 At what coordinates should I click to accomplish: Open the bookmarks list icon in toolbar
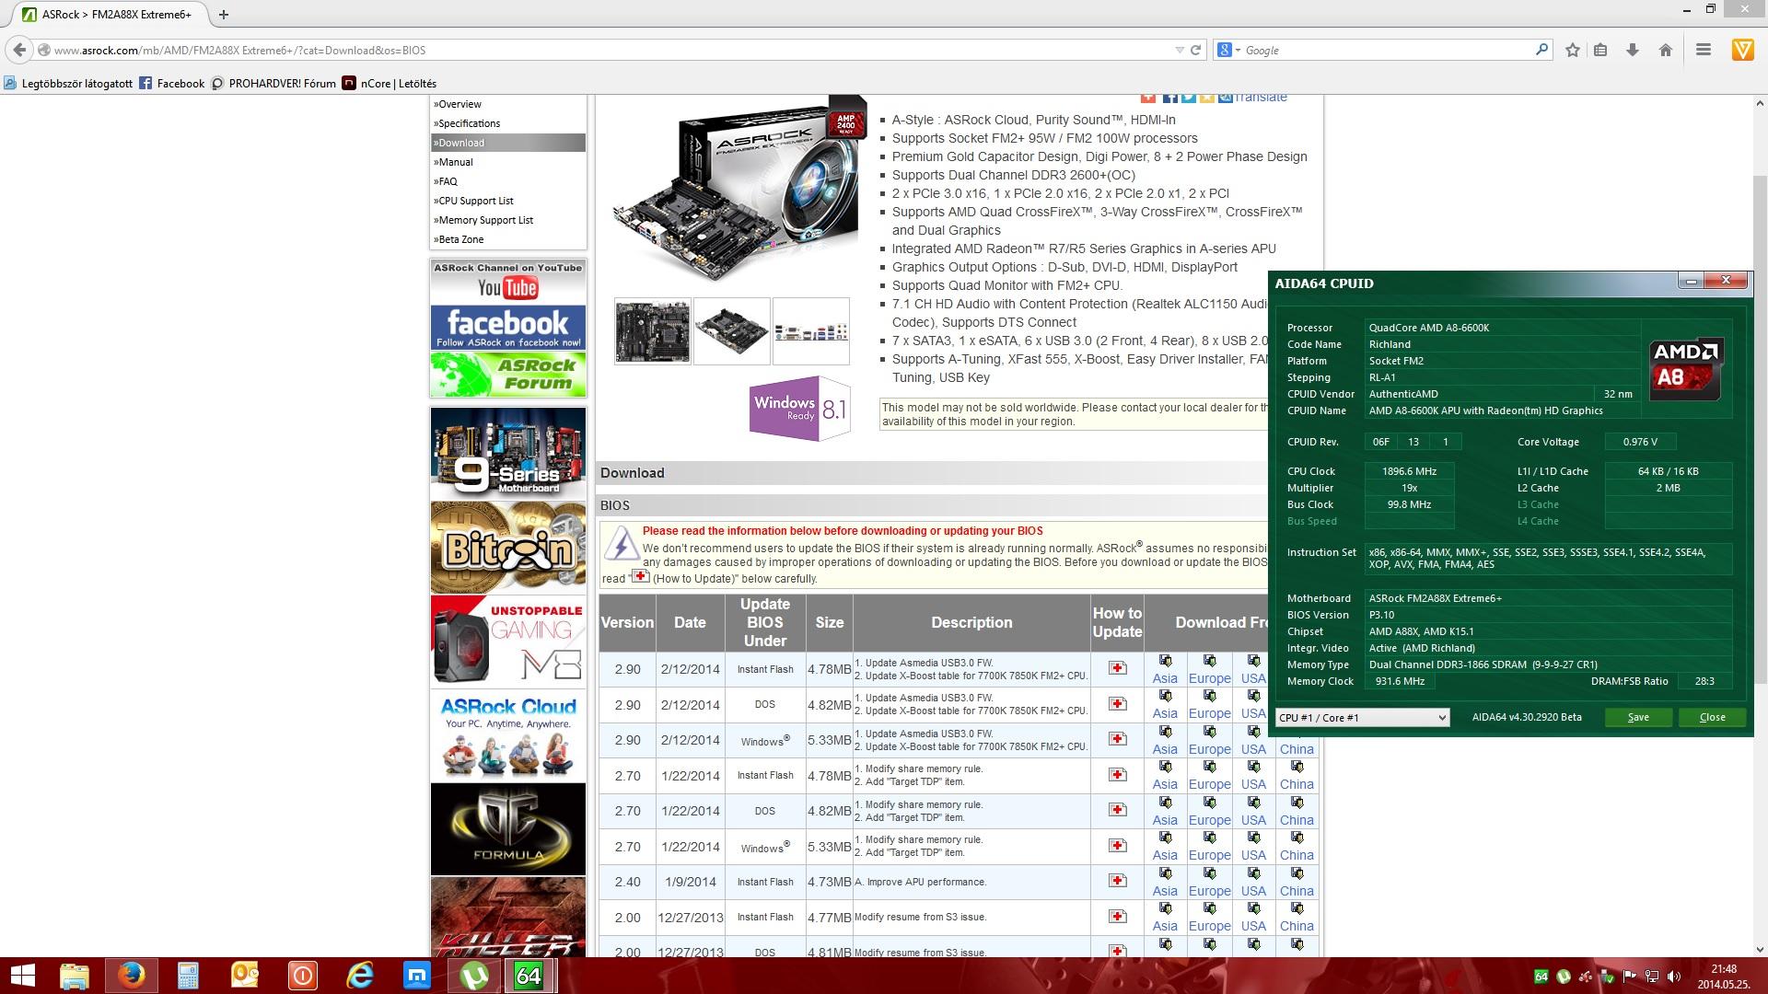(x=1600, y=50)
